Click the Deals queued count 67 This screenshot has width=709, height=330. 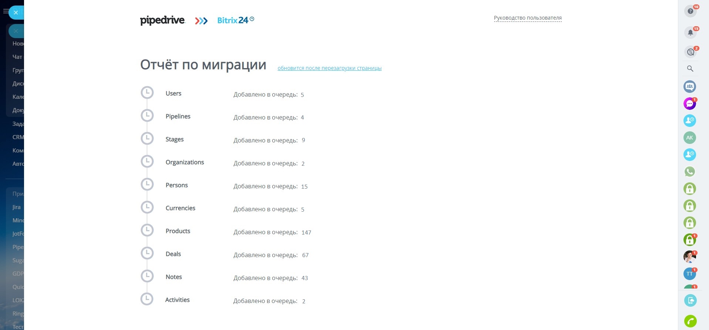point(305,255)
